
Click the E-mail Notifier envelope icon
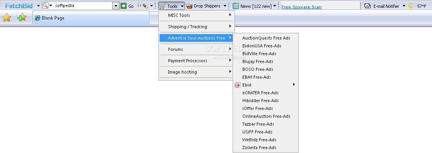[367, 6]
